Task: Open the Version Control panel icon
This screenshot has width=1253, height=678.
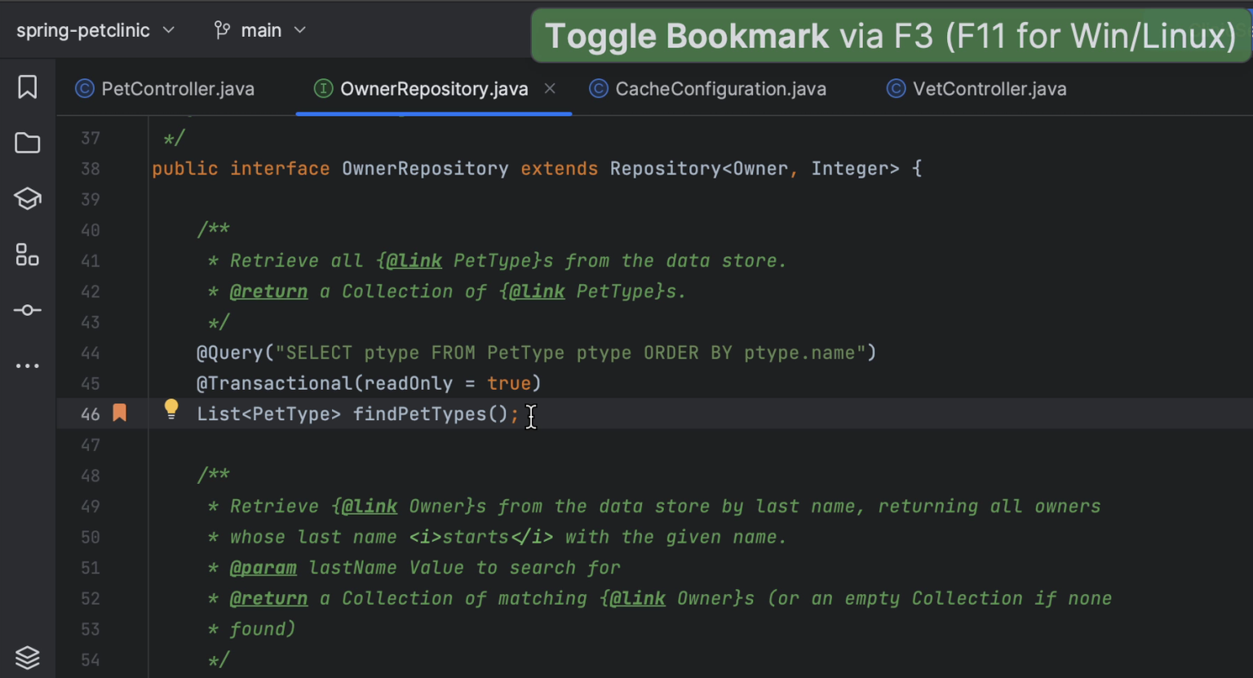Action: (x=27, y=310)
